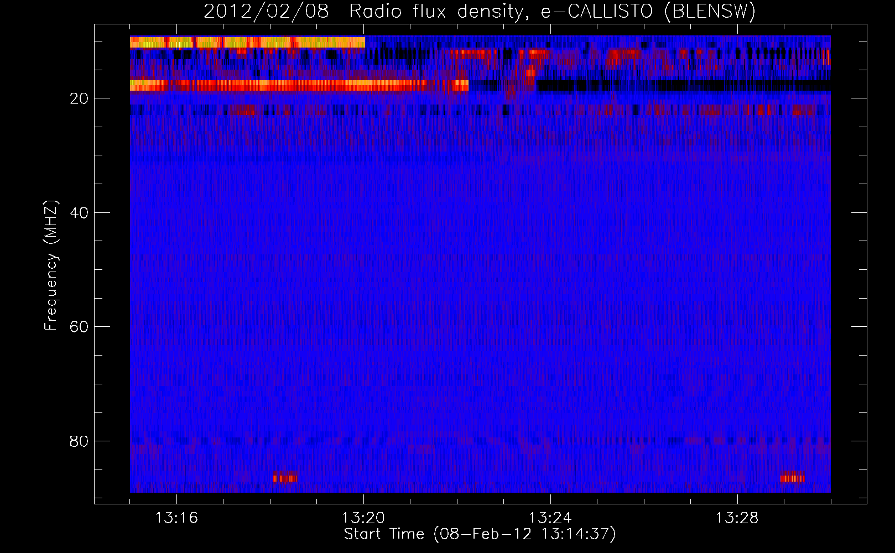Image resolution: width=895 pixels, height=553 pixels.
Task: Click the 'Start Time (08-Feb-12 13:14:37)' x-axis label
Action: (x=480, y=534)
